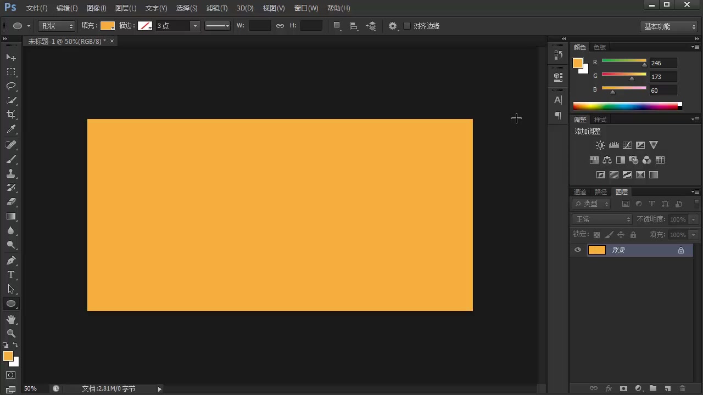Open the History panel icon
The width and height of the screenshot is (703, 395).
(558, 55)
